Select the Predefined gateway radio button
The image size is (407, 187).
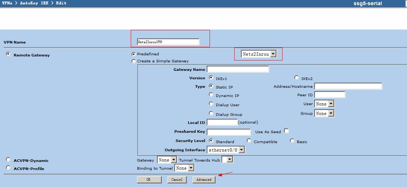[x=134, y=54]
